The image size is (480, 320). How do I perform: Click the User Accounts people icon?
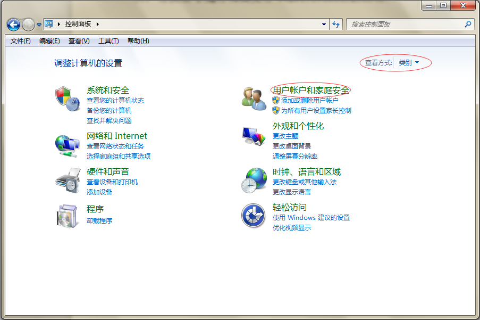coord(254,99)
